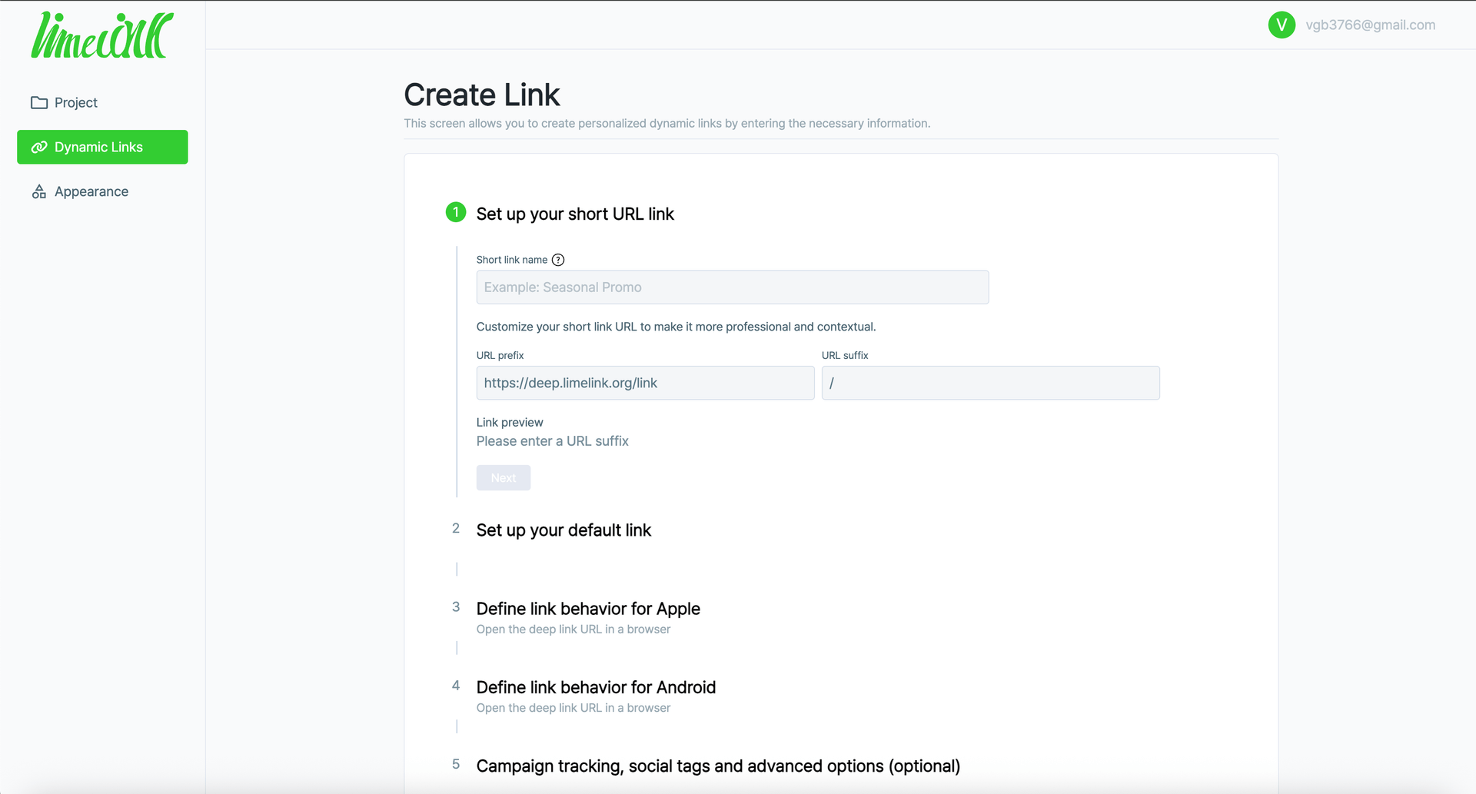Open the Project menu item

coord(76,103)
